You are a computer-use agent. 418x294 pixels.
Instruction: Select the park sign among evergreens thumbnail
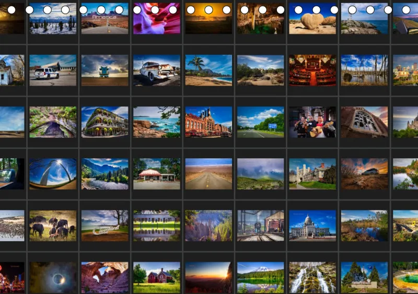pyautogui.click(x=364, y=277)
